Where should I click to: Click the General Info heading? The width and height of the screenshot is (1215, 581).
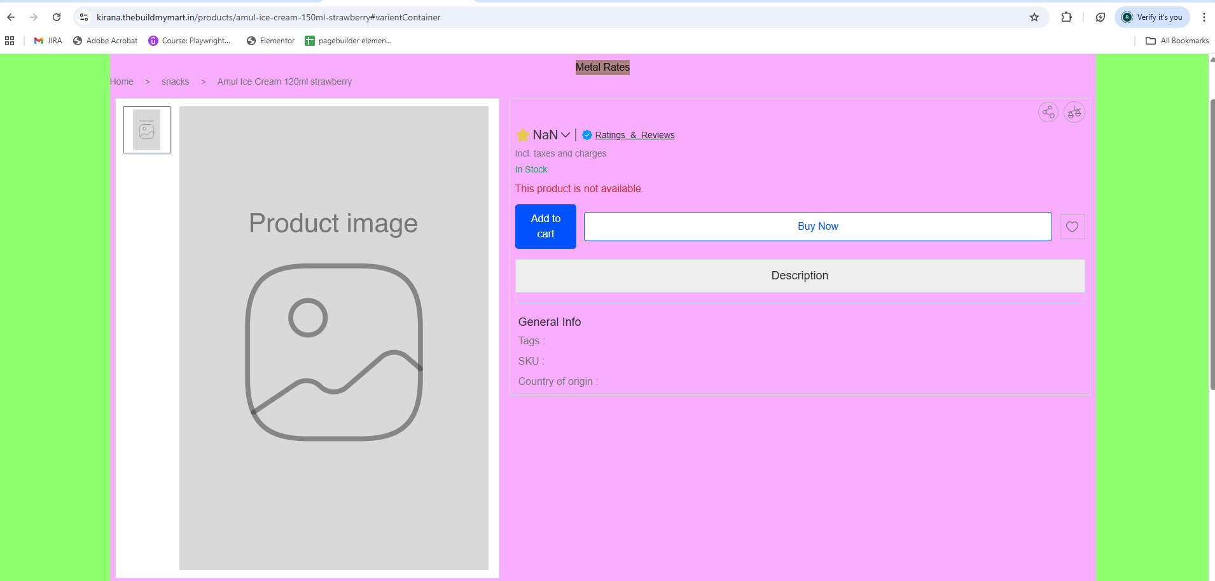[x=550, y=322]
